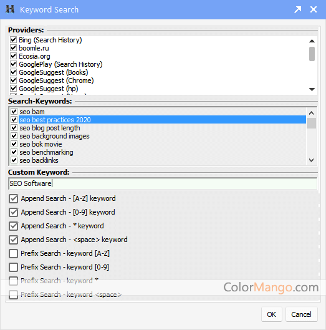This screenshot has height=330, width=326.
Task: Close the Keyword Search dialog
Action: click(314, 9)
